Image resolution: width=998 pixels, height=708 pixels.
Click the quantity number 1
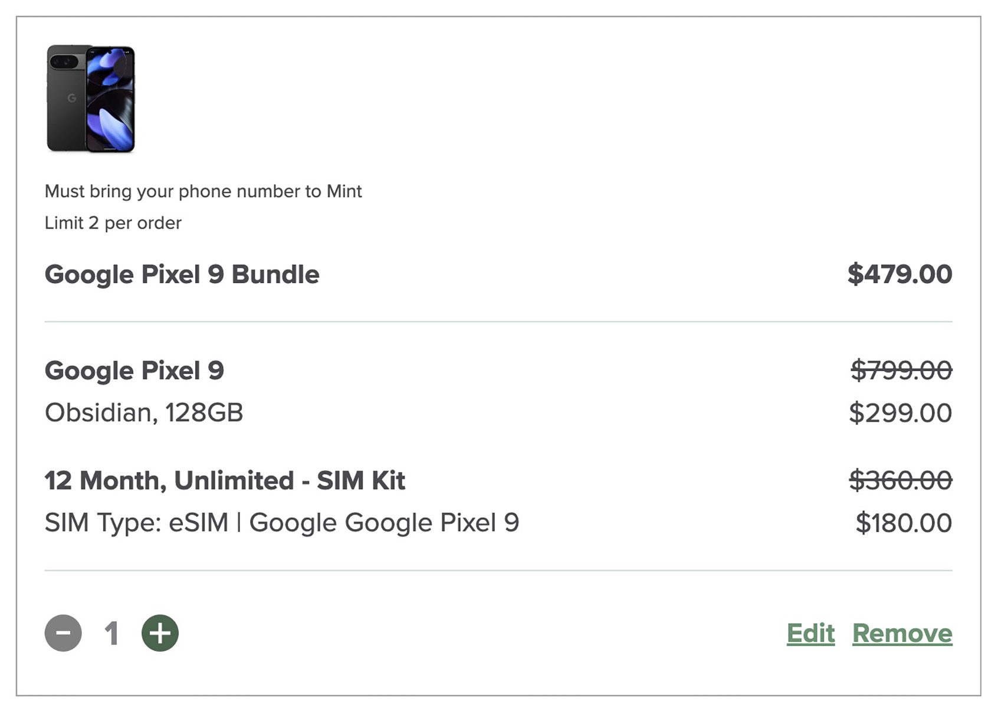click(111, 634)
